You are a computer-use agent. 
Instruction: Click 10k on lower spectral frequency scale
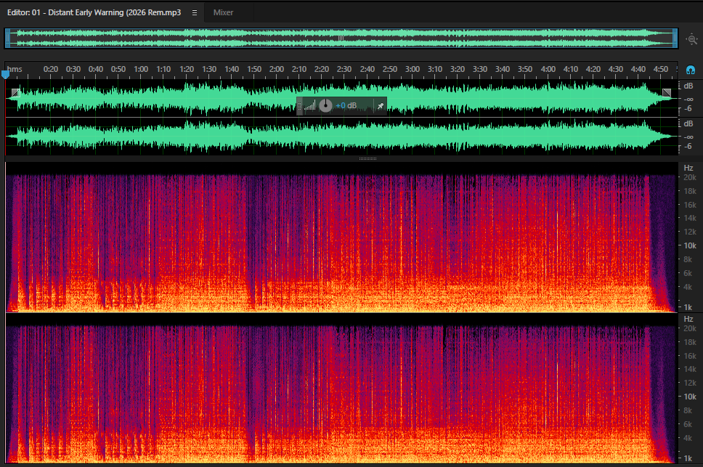(x=690, y=397)
